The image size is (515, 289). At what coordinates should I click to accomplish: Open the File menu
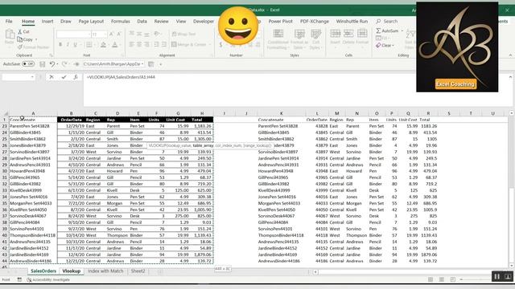pyautogui.click(x=9, y=22)
